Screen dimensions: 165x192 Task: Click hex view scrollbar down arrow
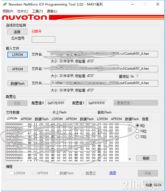point(130,159)
